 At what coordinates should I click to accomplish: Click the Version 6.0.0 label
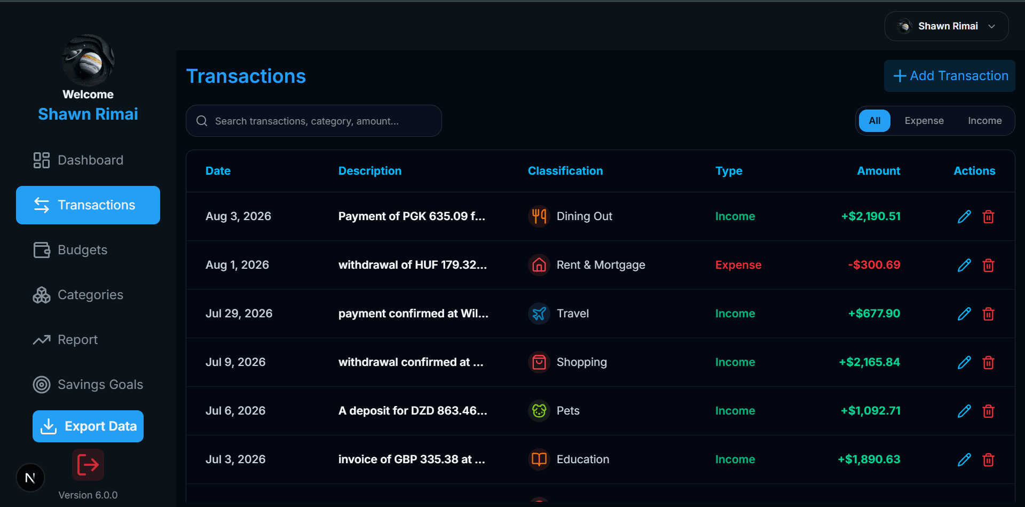pyautogui.click(x=88, y=495)
